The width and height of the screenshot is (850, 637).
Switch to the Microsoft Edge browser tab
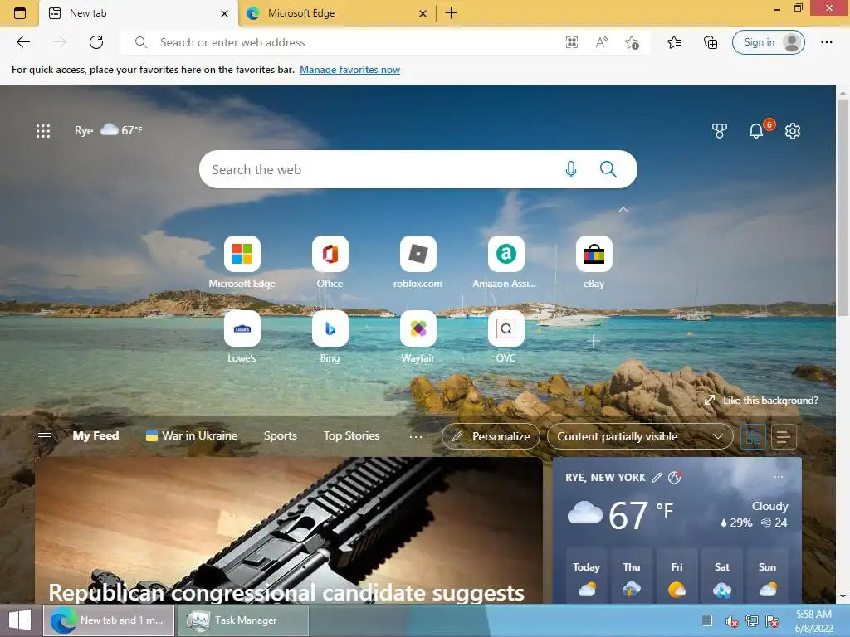337,13
